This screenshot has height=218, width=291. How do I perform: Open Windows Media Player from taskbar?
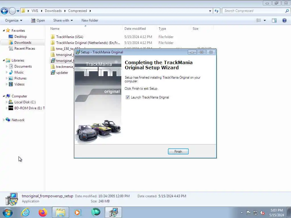78,212
